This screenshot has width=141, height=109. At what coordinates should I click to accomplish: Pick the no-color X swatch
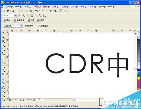pyautogui.click(x=139, y=37)
